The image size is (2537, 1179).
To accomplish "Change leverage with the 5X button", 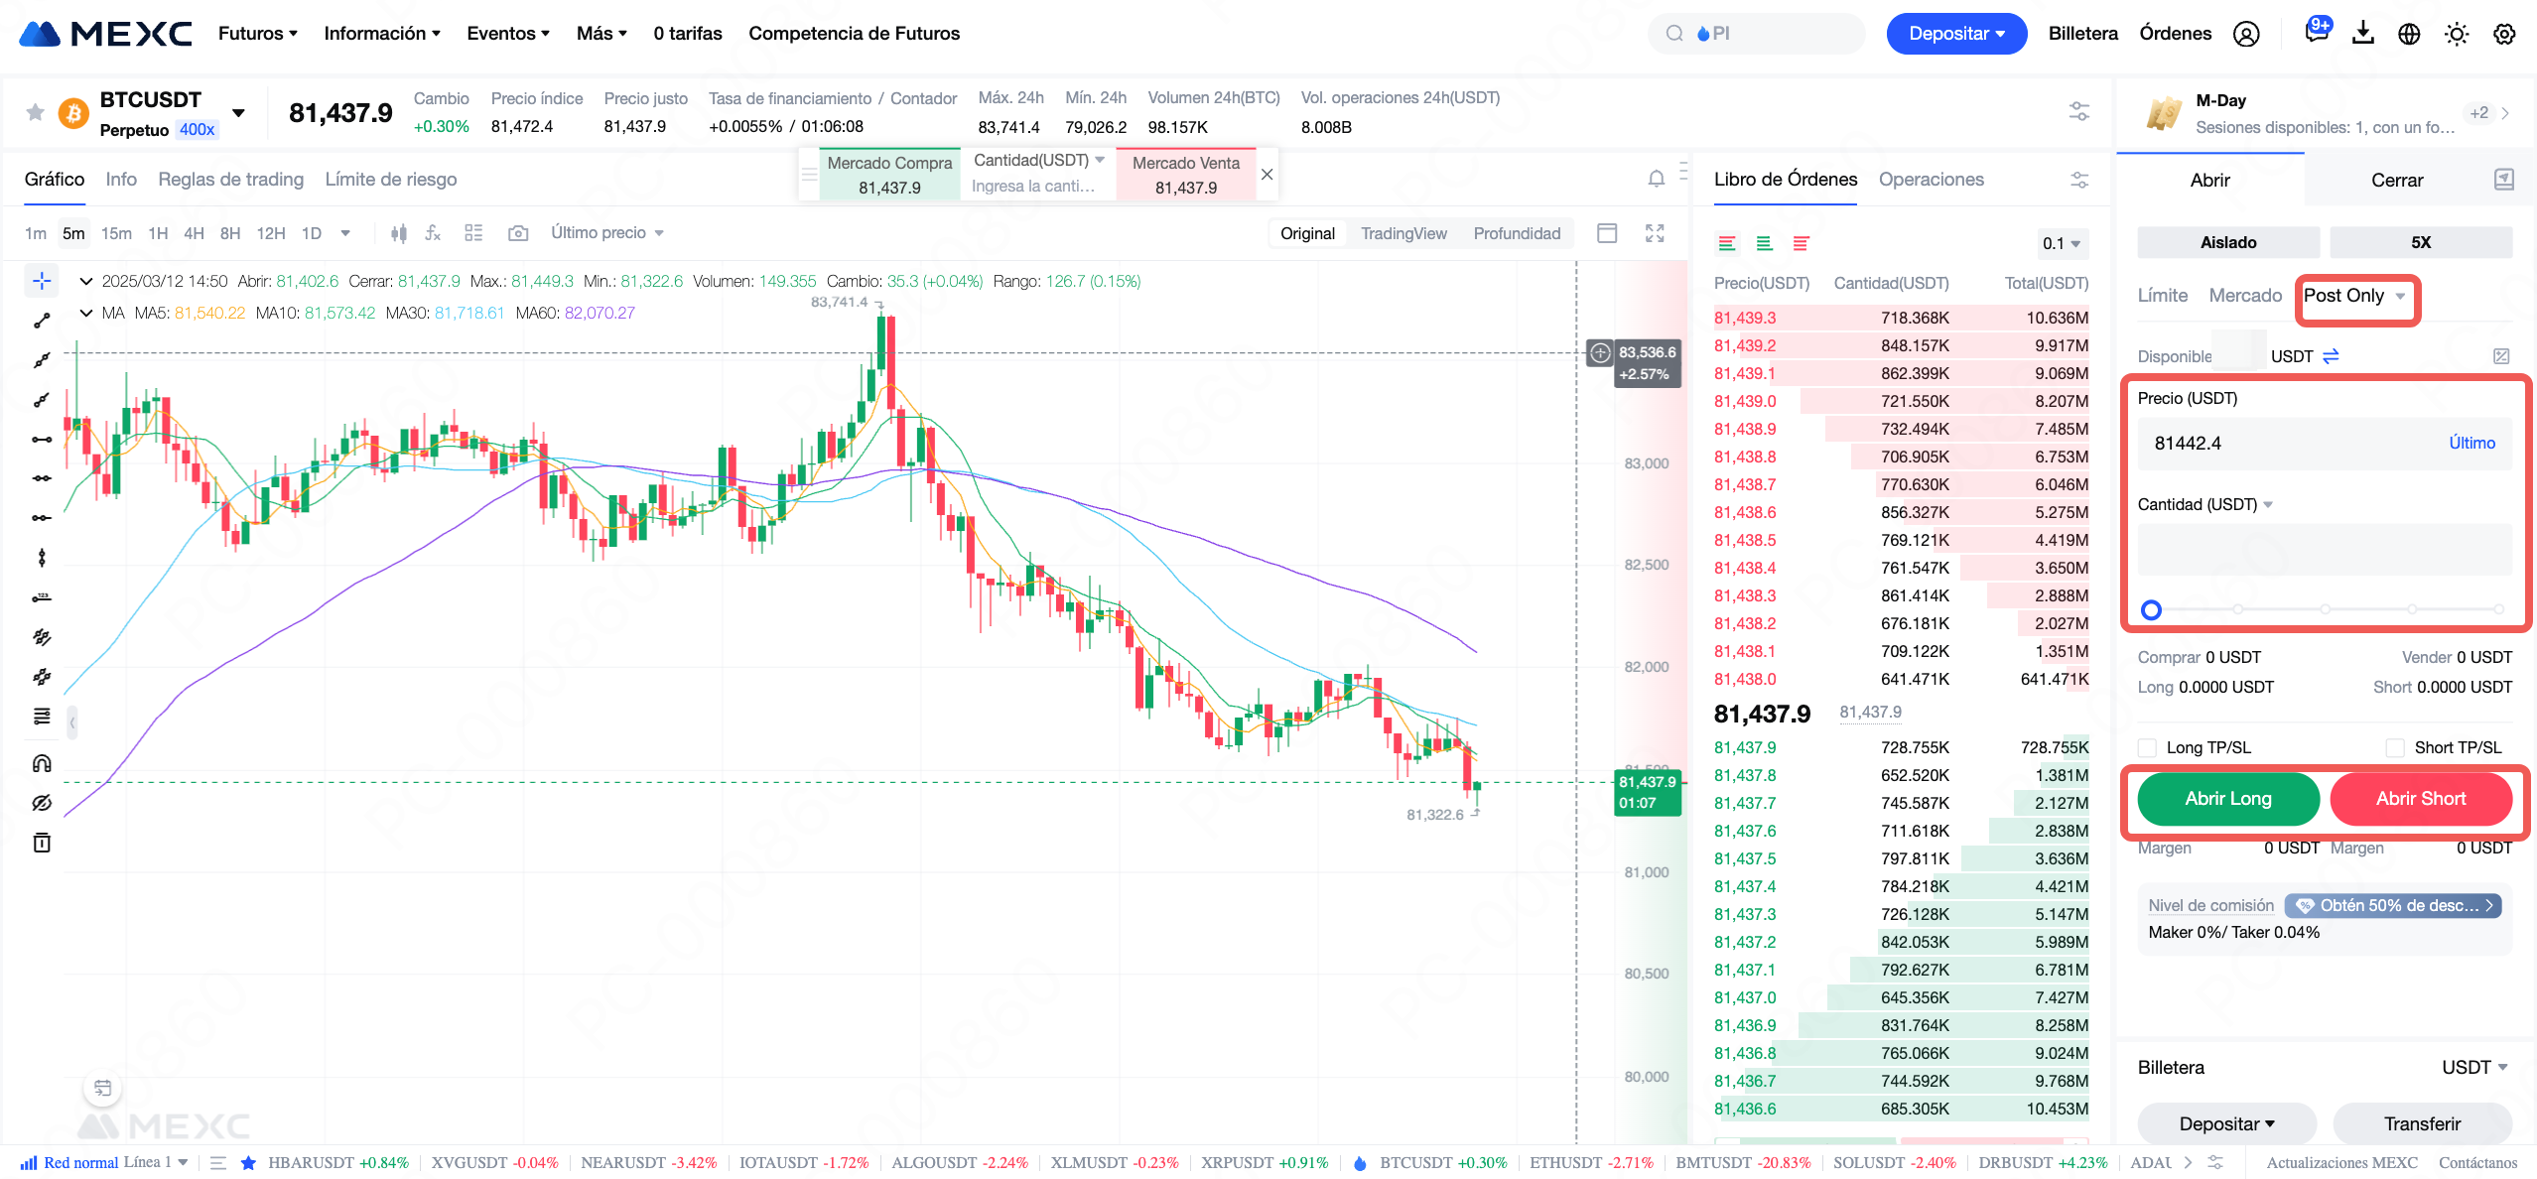I will pyautogui.click(x=2421, y=242).
